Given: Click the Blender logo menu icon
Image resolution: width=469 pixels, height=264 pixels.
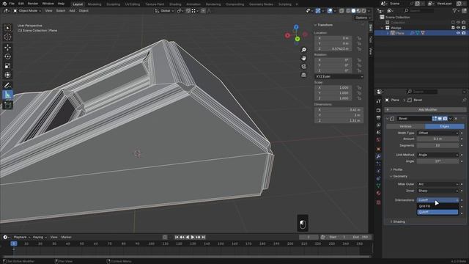Looking at the screenshot, I should 4,4.
